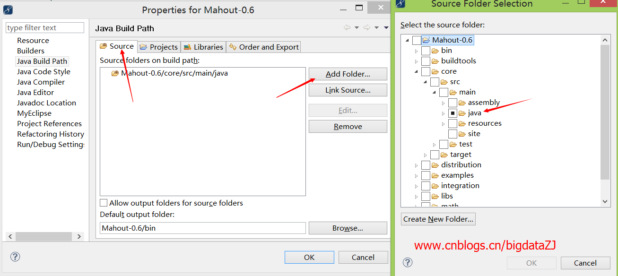Check the Mahout-0.6 root checkbox
This screenshot has width=618, height=276.
[417, 40]
